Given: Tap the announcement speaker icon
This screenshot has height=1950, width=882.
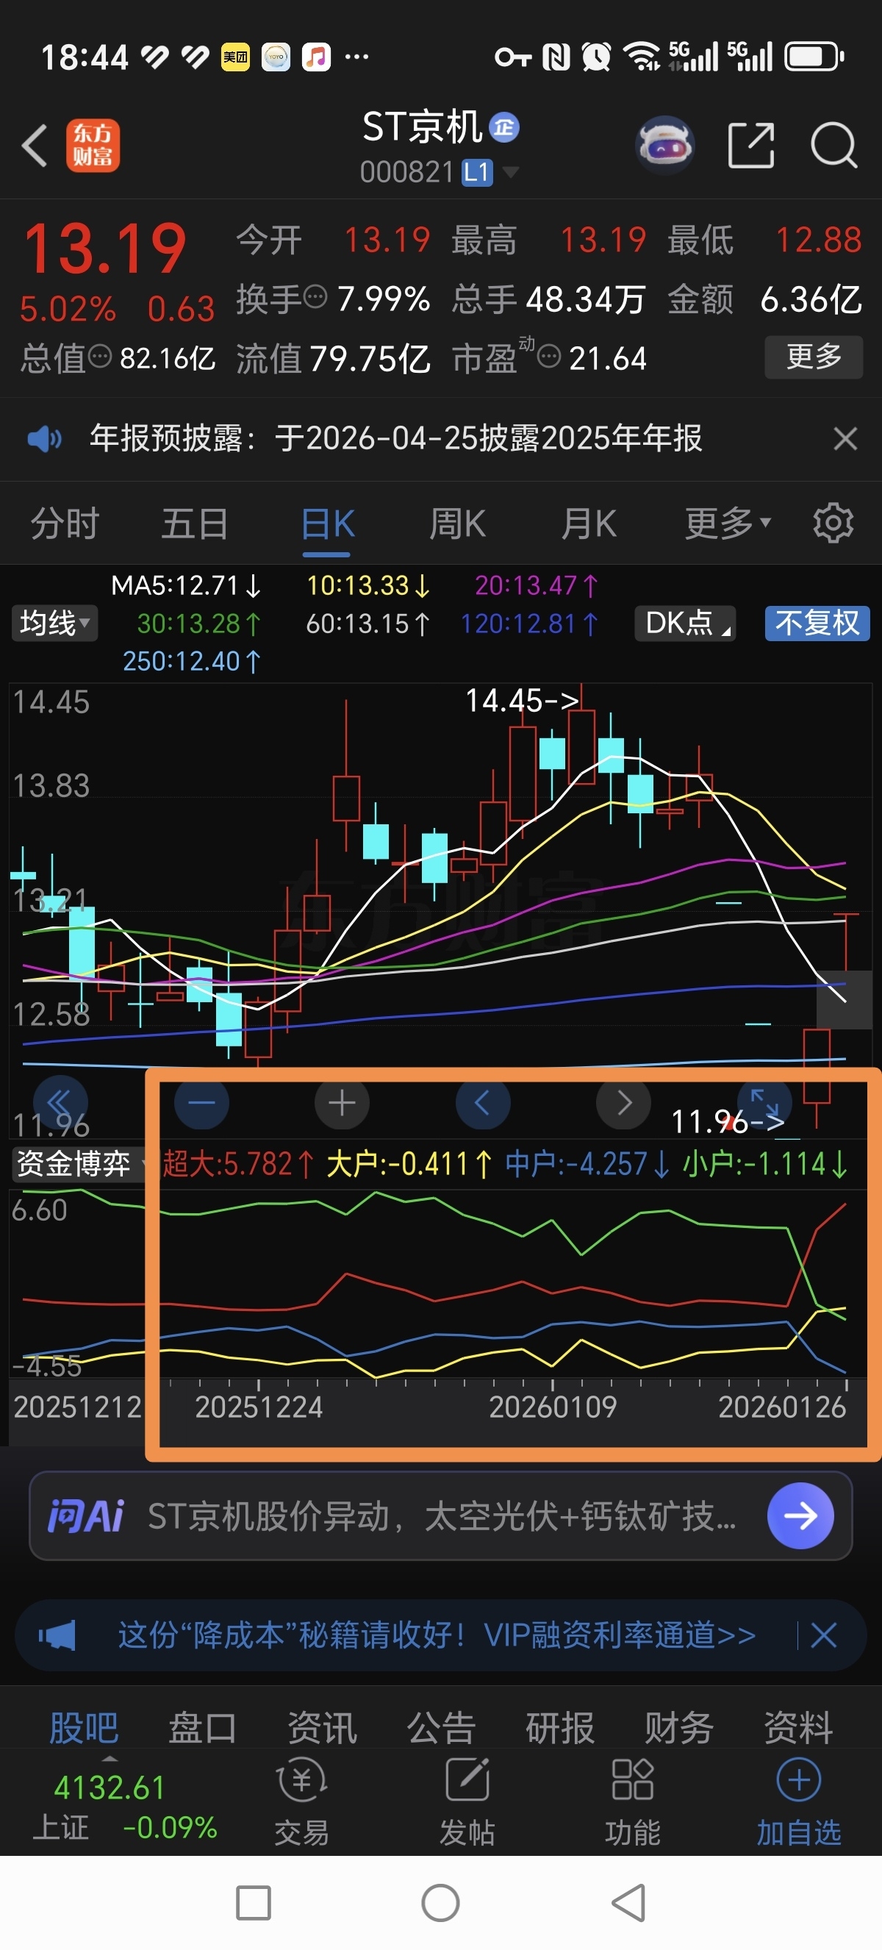Looking at the screenshot, I should point(45,438).
